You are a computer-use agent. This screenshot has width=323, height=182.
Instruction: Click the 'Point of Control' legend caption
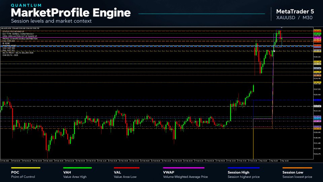pos(23,177)
